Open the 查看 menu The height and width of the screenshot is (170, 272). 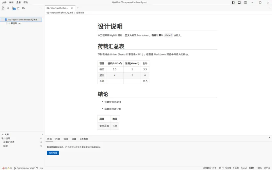18,2
